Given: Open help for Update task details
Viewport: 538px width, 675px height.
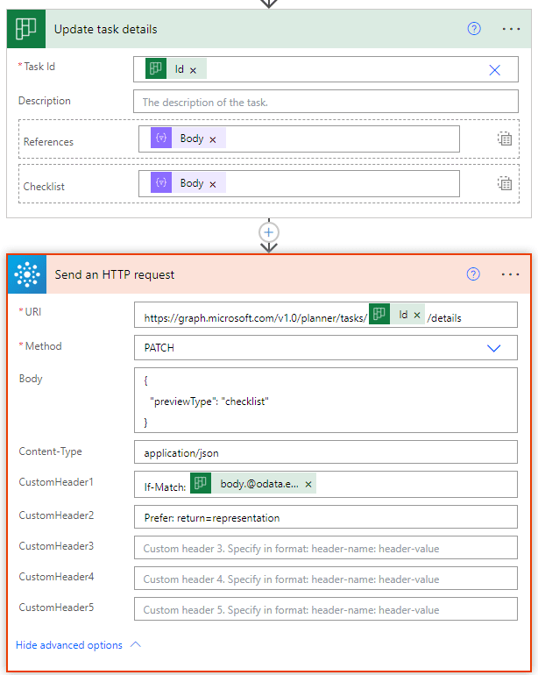Looking at the screenshot, I should [474, 29].
